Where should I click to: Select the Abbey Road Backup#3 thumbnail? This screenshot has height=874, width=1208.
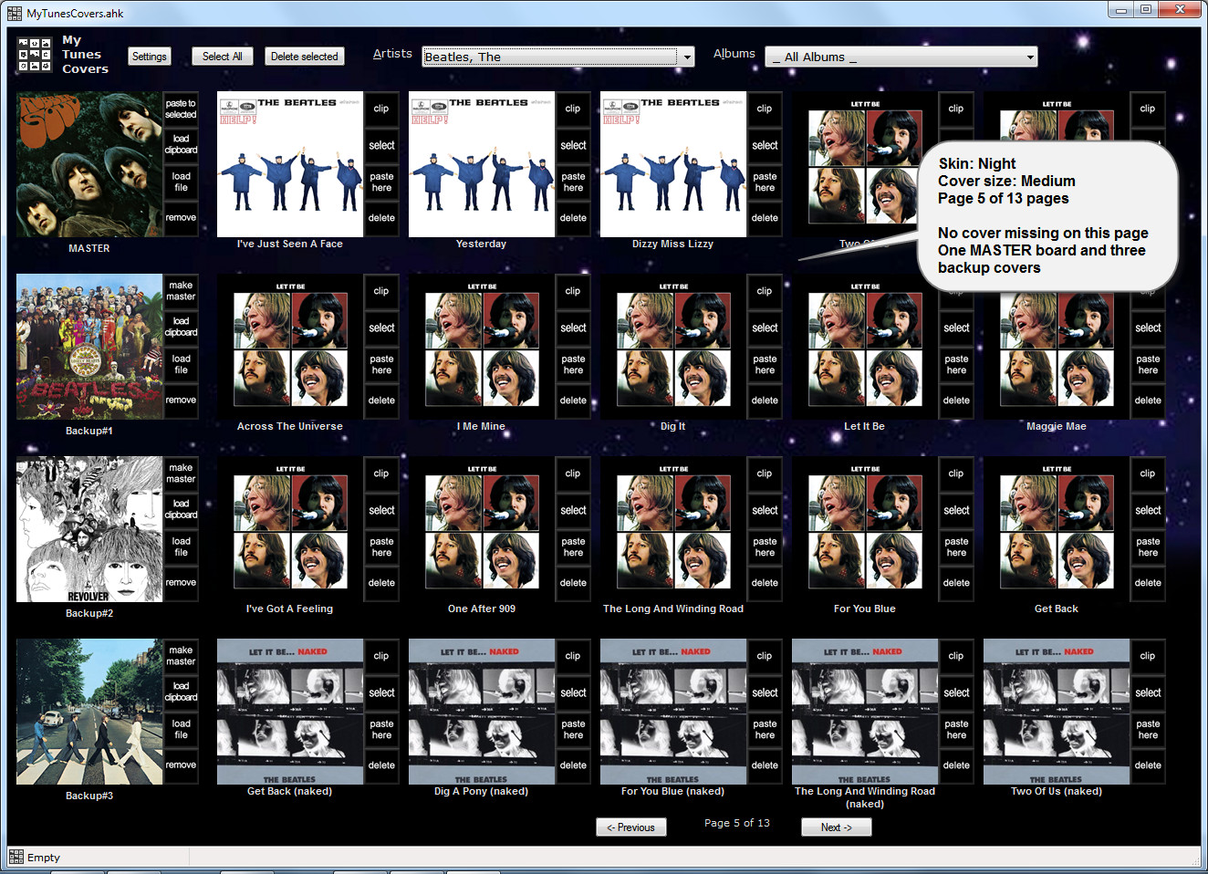point(89,712)
